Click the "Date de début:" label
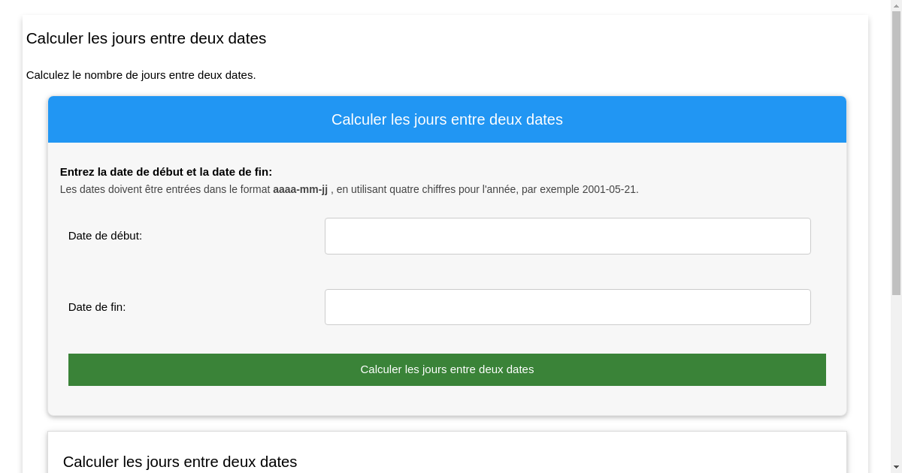 point(105,236)
